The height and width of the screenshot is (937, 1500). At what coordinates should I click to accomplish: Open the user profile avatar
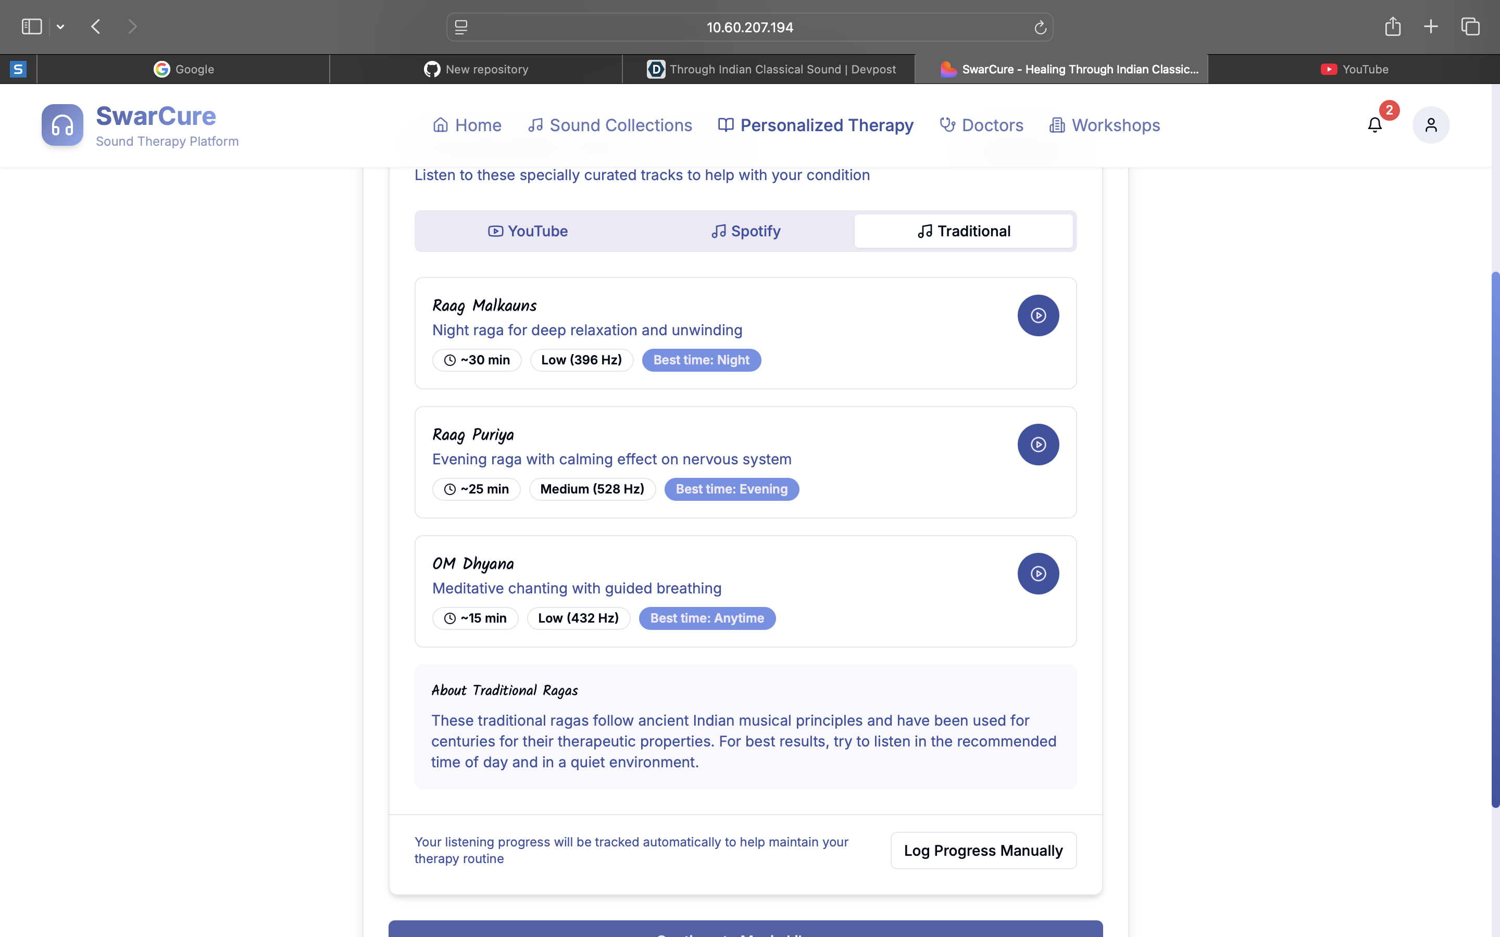pos(1430,125)
